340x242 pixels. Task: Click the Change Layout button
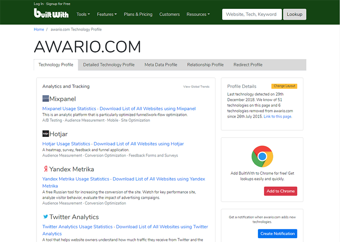[x=284, y=86]
